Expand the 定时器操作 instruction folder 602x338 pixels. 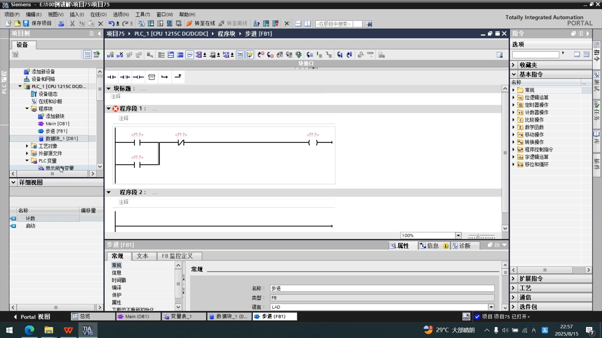pyautogui.click(x=513, y=105)
